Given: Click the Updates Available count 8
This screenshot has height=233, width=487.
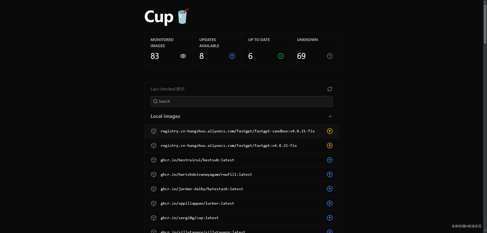Looking at the screenshot, I should [x=202, y=56].
